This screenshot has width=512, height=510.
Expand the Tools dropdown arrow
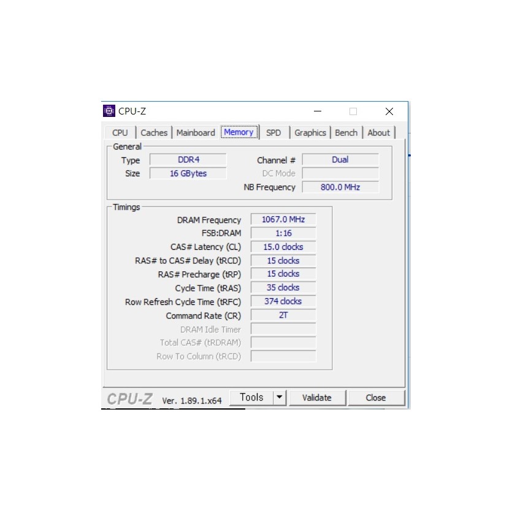tap(280, 397)
